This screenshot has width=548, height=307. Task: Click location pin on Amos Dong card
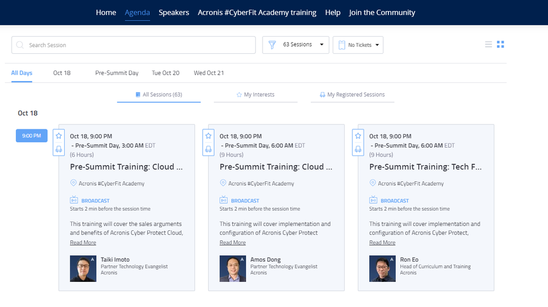222,183
